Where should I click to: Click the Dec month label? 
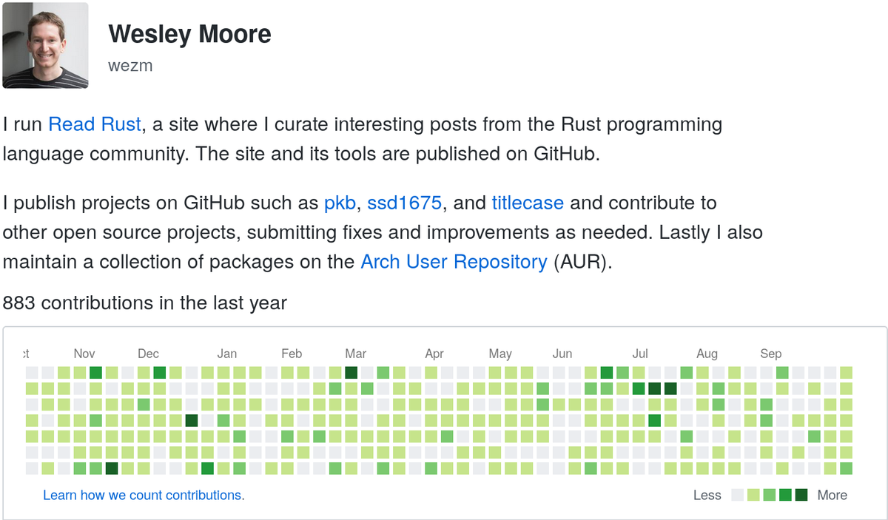(x=148, y=354)
